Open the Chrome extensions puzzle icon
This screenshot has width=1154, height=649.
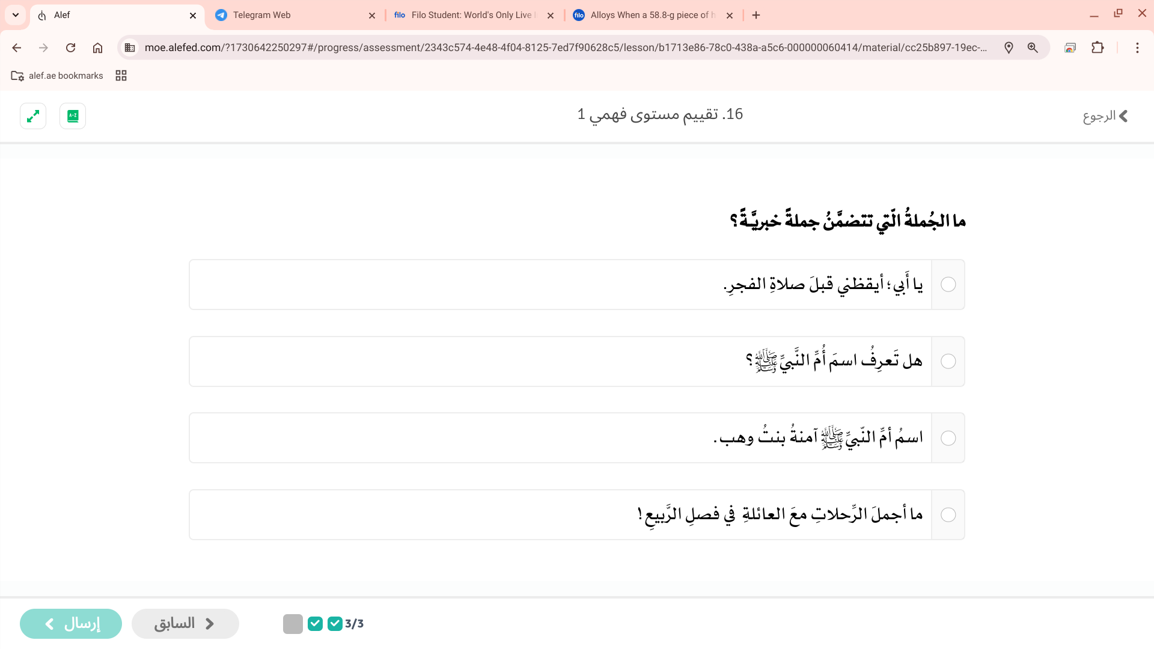click(1098, 47)
